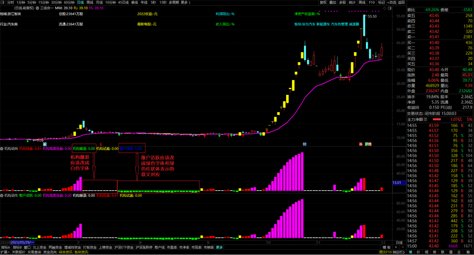Select the 北上资金 indicator tab
Image resolution: width=474 pixels, height=255 pixels.
point(39,247)
